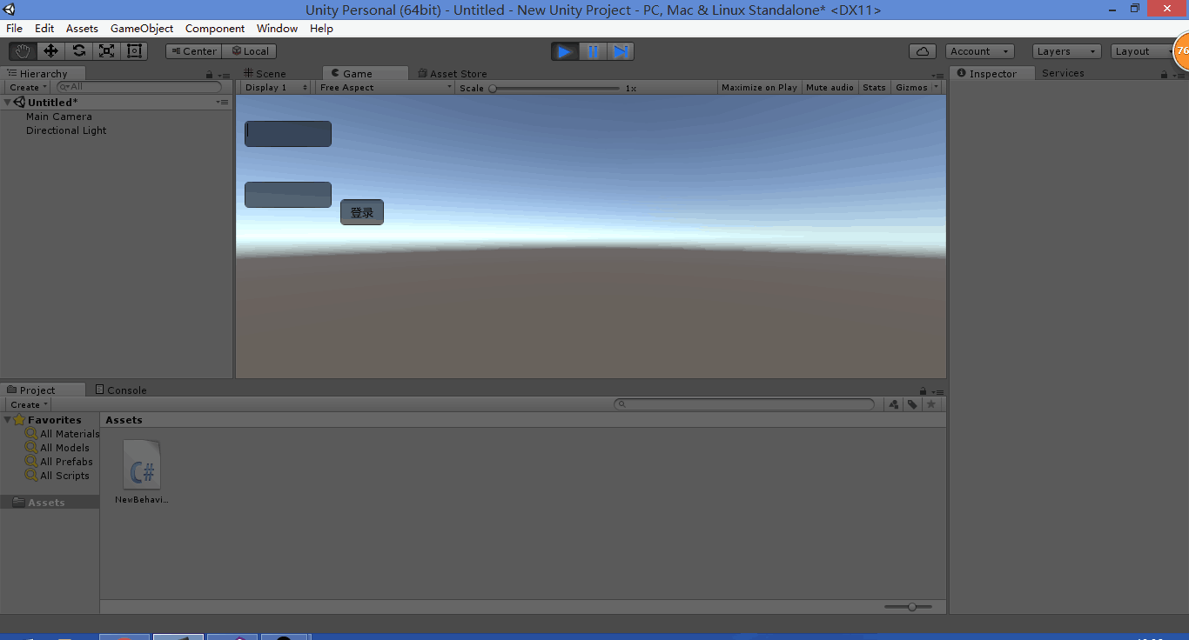Open the cloud services icon
The width and height of the screenshot is (1189, 640).
(922, 51)
